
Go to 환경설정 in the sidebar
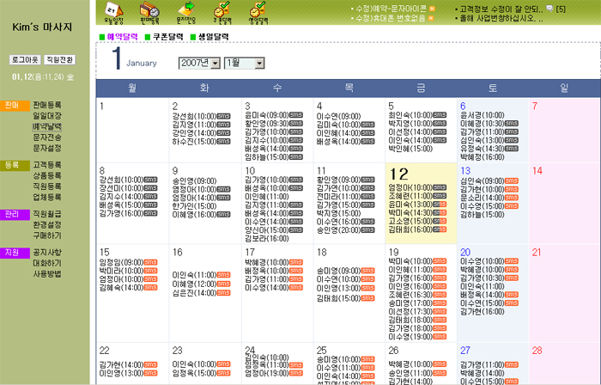pos(46,223)
